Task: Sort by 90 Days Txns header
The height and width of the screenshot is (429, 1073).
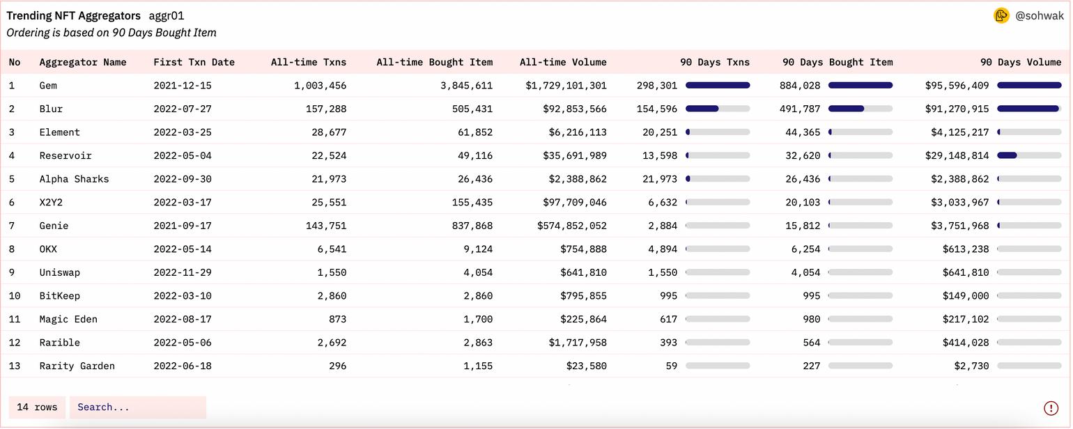Action: click(714, 62)
